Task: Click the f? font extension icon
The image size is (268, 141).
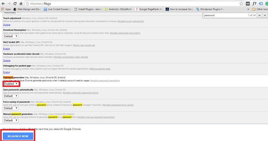Action: (x=254, y=4)
